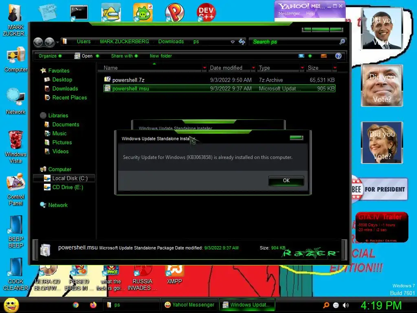The height and width of the screenshot is (313, 417).
Task: Launch Firefox from the taskbar
Action: point(93,305)
